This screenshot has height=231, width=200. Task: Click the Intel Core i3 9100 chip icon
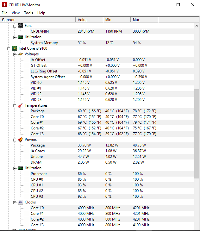coord(15,48)
